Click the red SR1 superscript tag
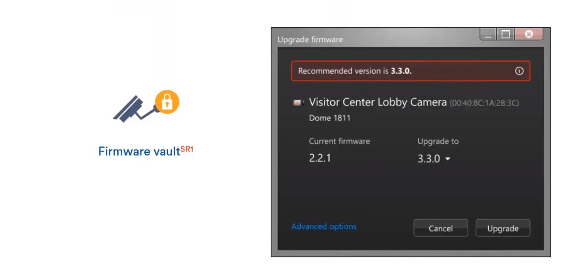The image size is (572, 269). pos(187,149)
